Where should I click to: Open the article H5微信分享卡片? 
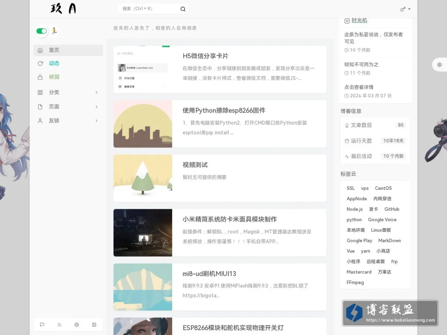(205, 56)
